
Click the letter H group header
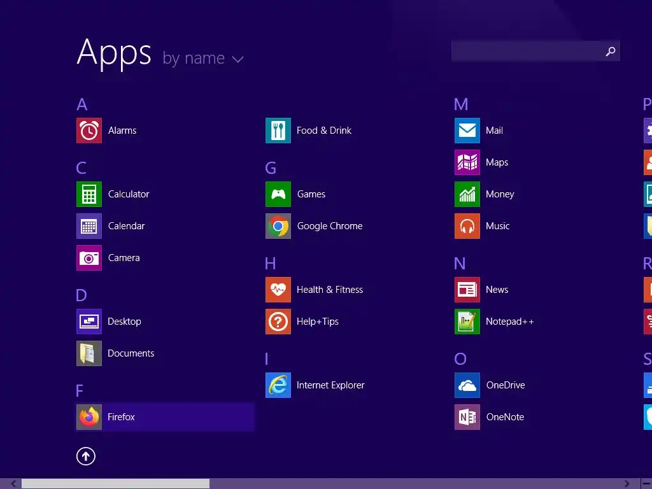coord(270,264)
